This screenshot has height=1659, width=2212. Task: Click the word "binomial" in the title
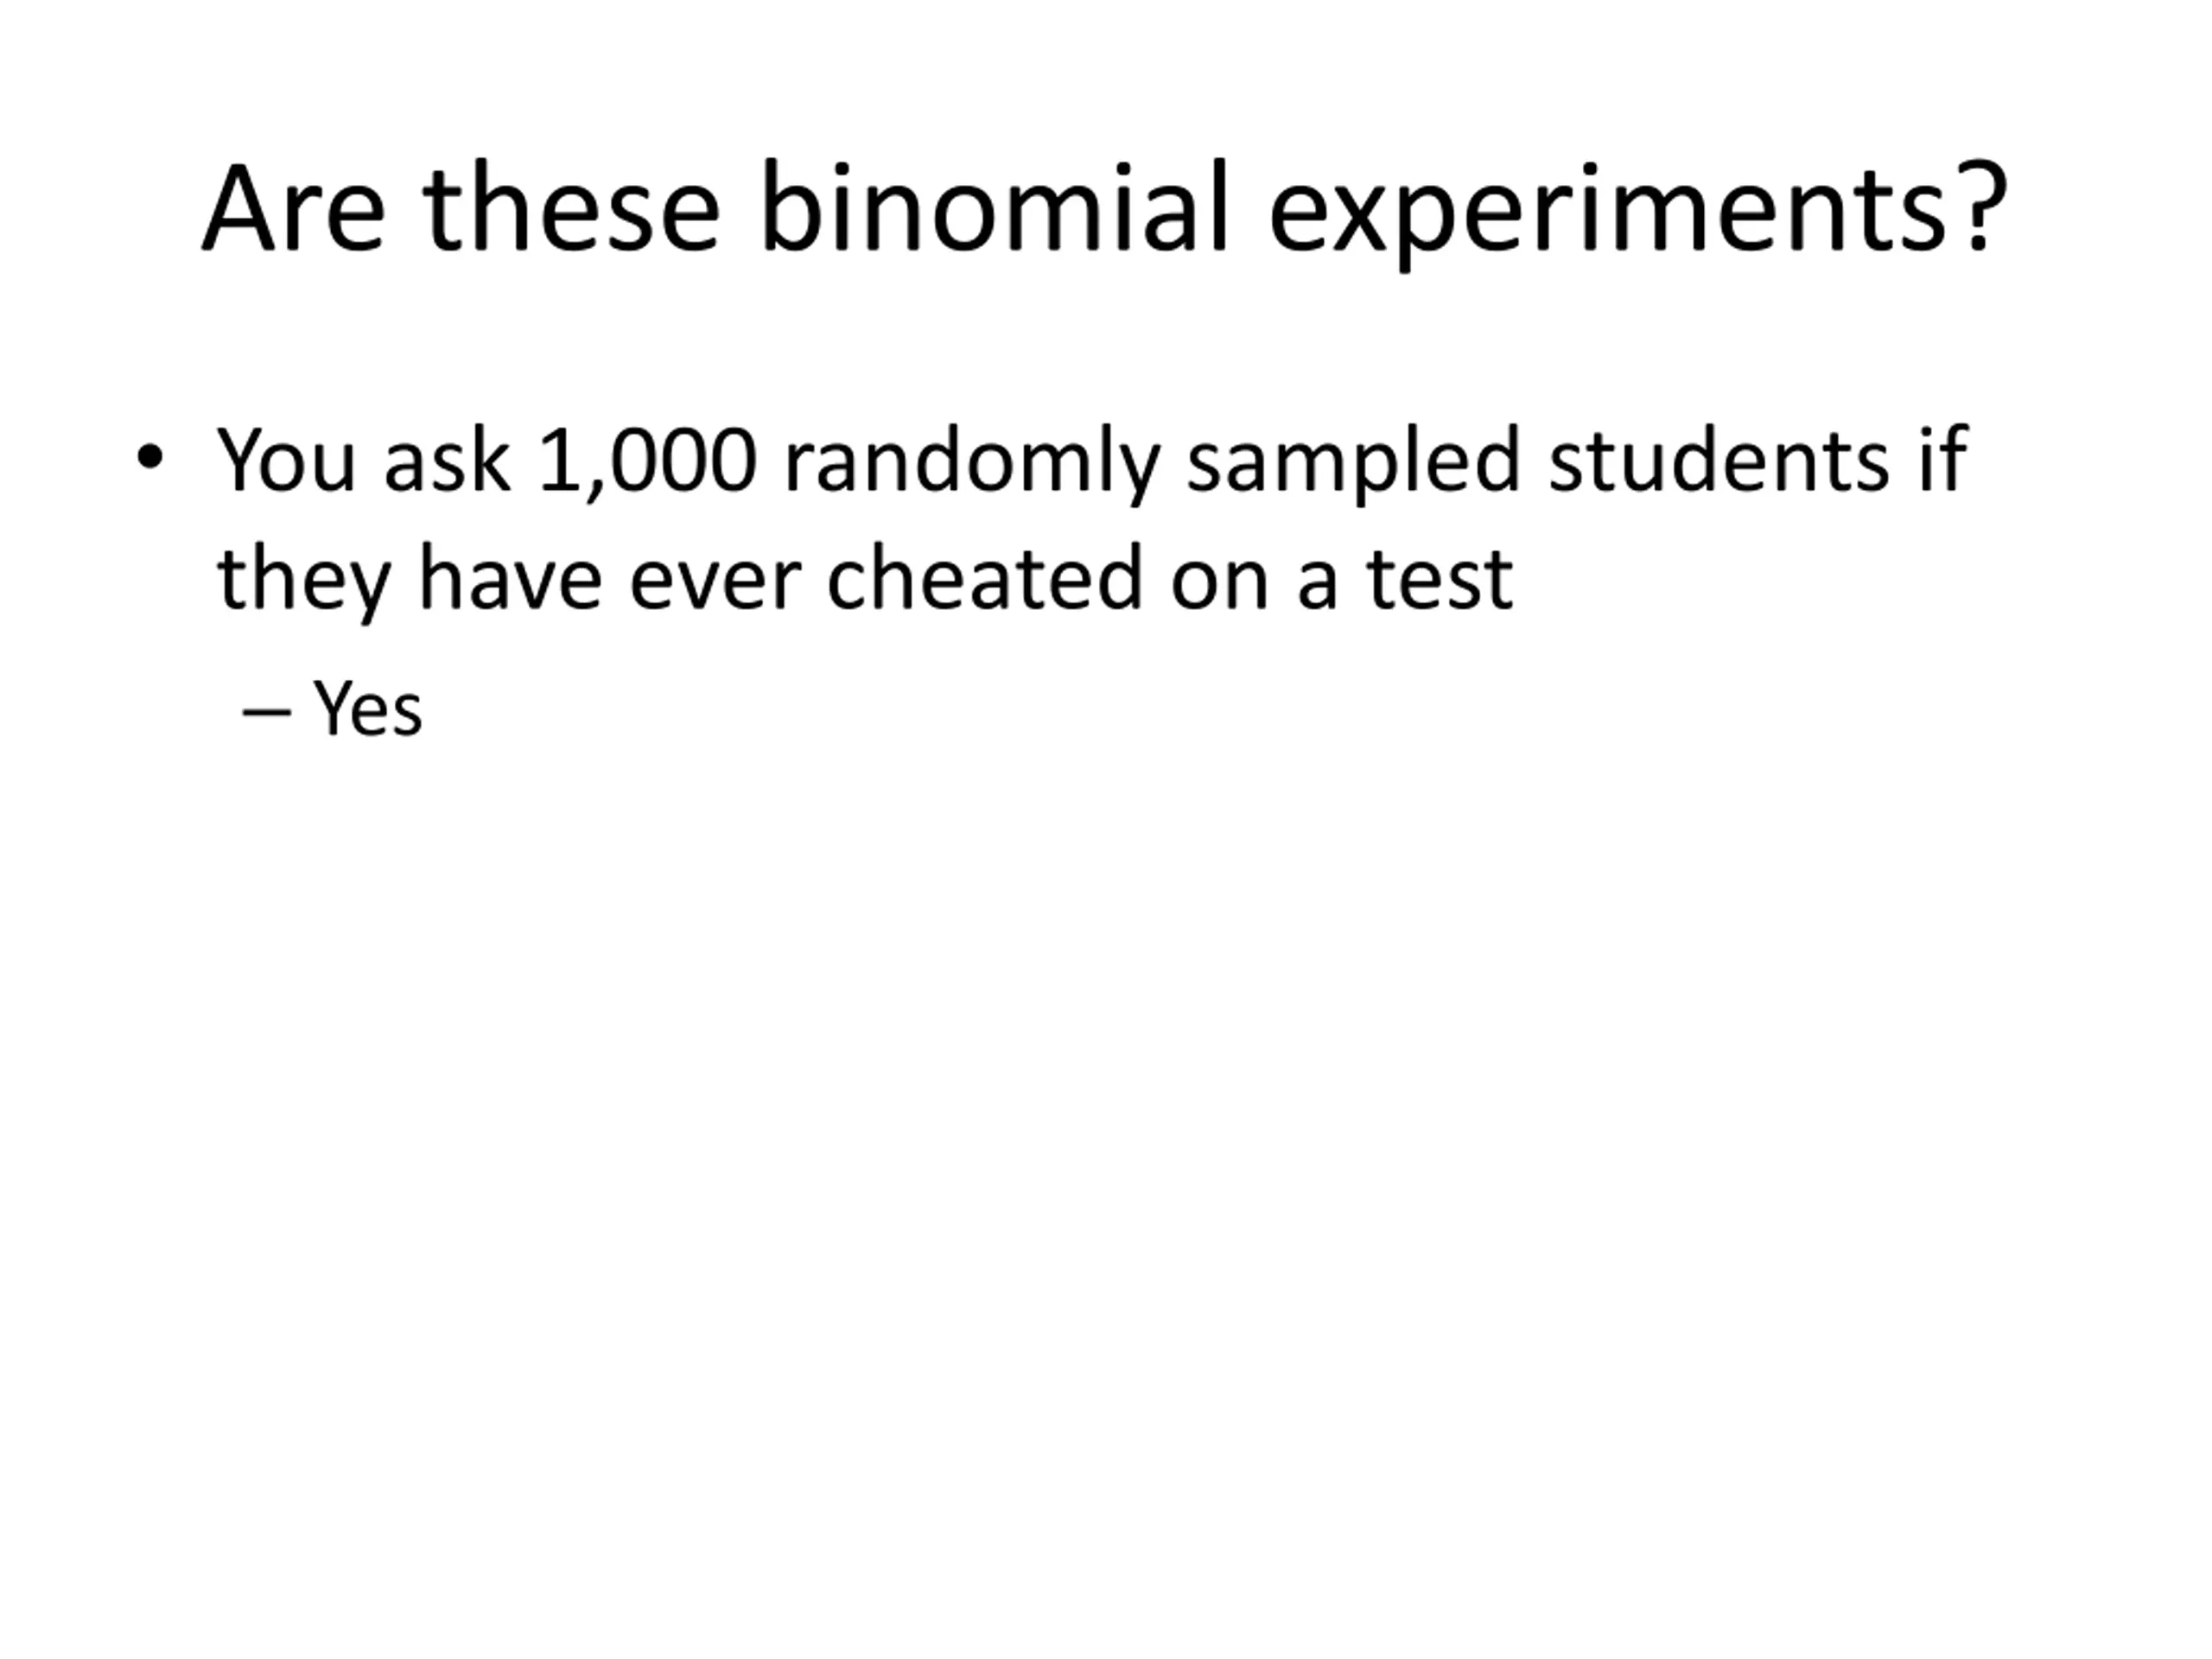pyautogui.click(x=993, y=208)
